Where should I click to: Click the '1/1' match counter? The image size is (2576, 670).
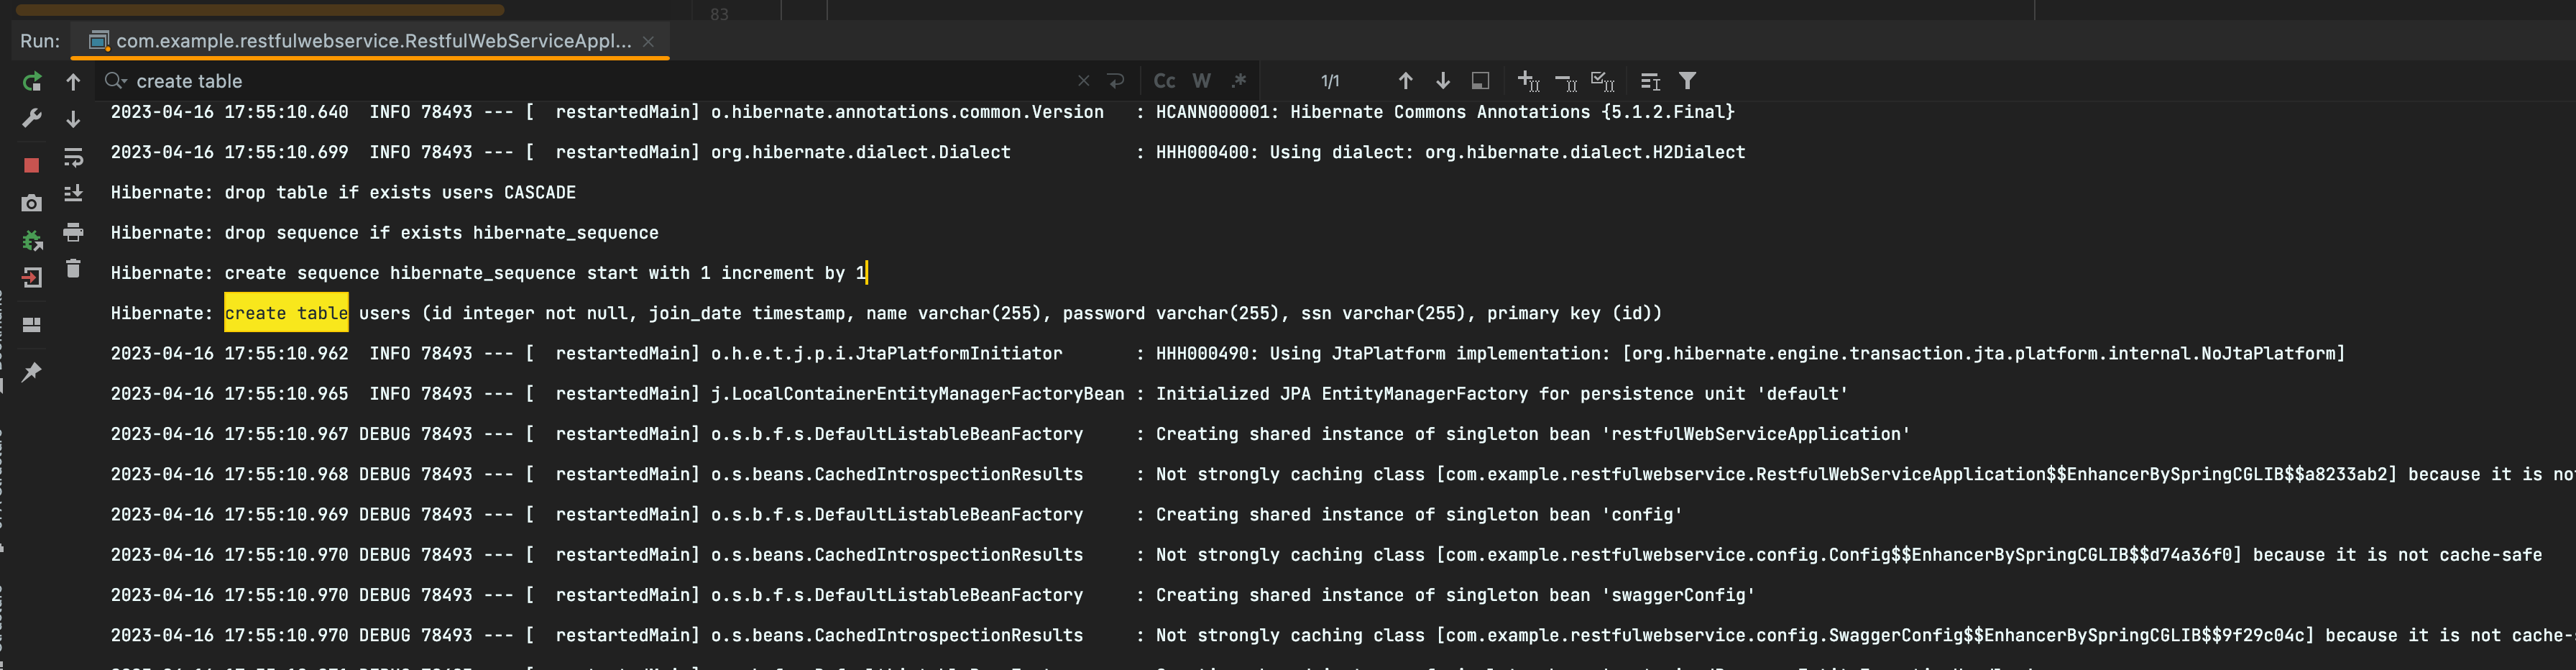tap(1330, 81)
